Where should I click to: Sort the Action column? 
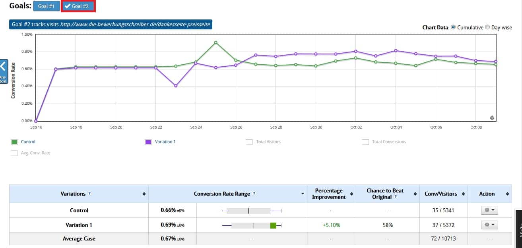point(507,194)
